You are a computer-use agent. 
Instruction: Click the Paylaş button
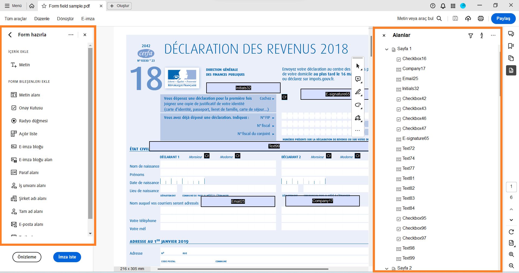pyautogui.click(x=503, y=19)
